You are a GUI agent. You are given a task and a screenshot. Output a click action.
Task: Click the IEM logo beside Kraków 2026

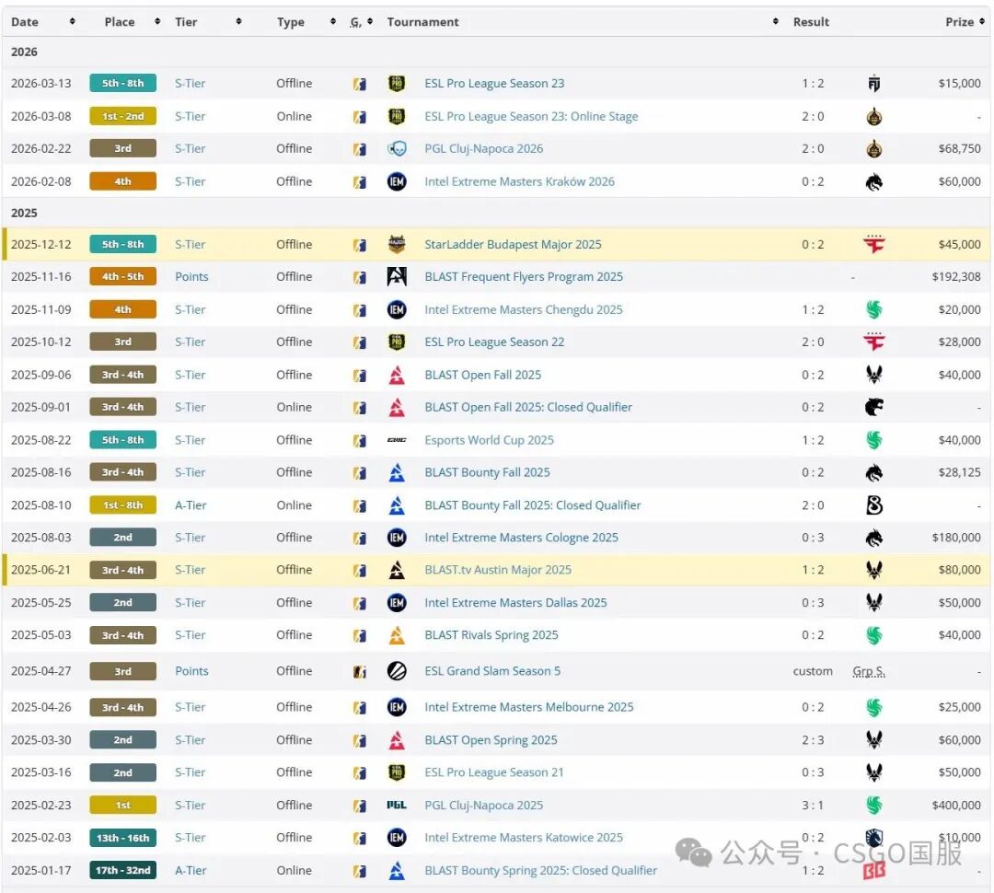click(397, 182)
